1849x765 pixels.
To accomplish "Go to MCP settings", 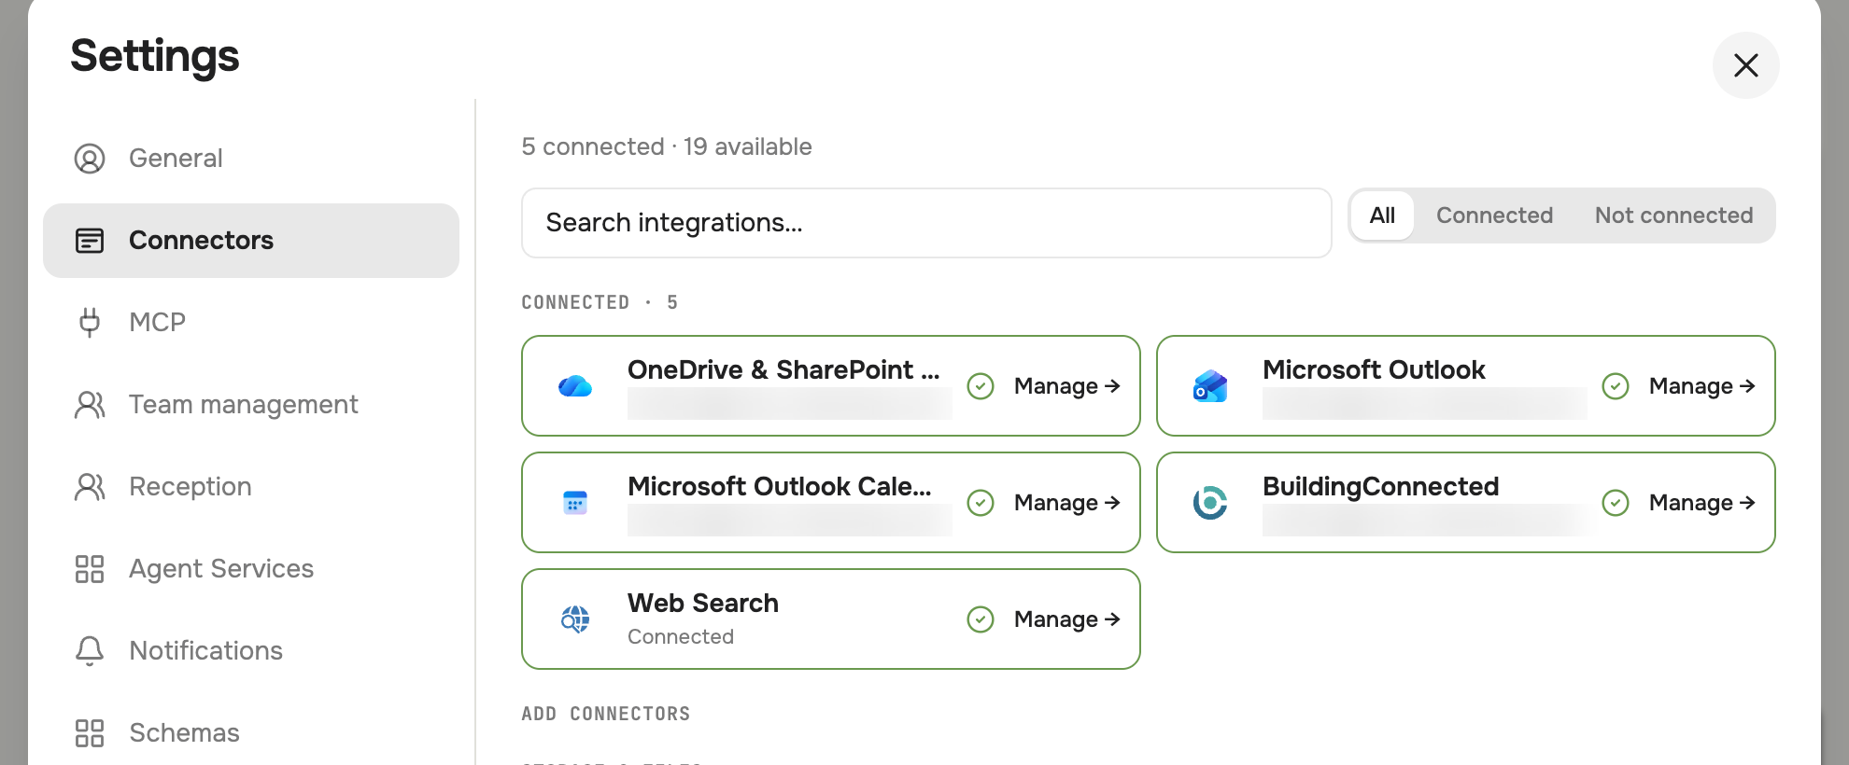I will (251, 323).
